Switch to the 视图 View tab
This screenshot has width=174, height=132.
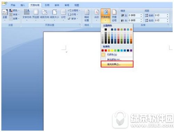[77, 5]
